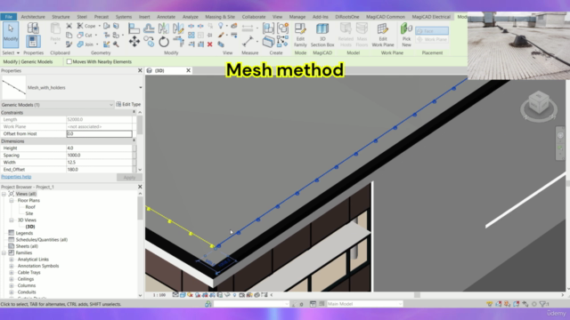The height and width of the screenshot is (320, 570).
Task: Select the Align tool
Action: click(x=134, y=28)
